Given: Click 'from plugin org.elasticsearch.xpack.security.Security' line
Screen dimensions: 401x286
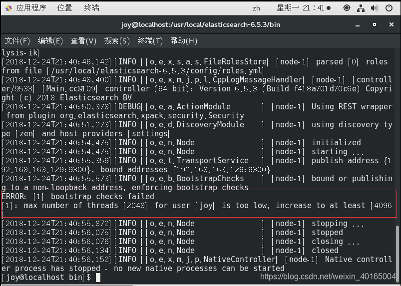Looking at the screenshot, I should click(125, 115).
